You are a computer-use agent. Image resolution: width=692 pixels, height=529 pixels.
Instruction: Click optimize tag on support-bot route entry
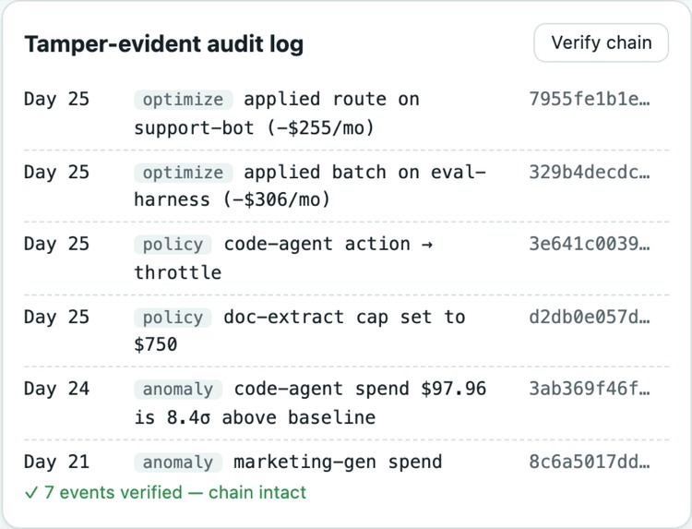coord(184,100)
